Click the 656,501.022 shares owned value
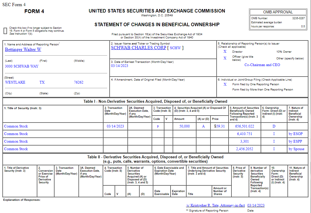Screen dimensions: 311x213 (x=245, y=126)
